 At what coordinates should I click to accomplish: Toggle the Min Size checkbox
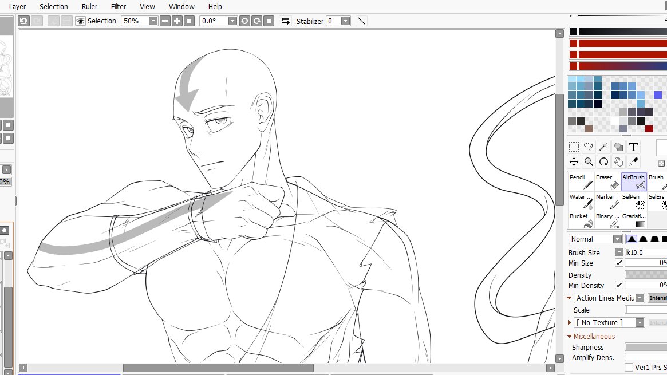pyautogui.click(x=619, y=263)
